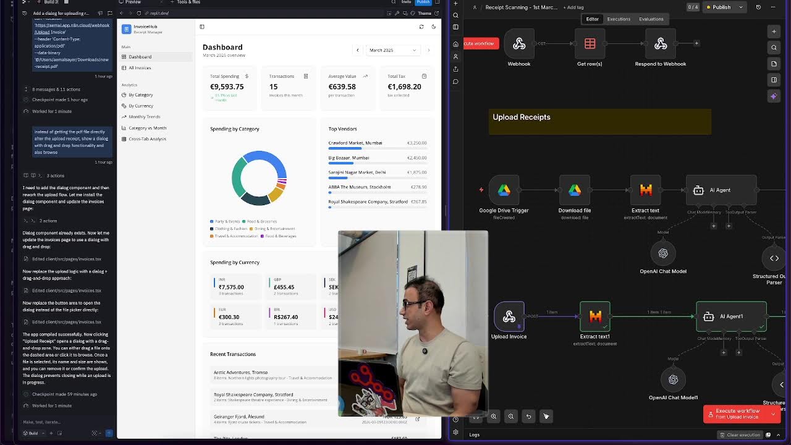Collapse the InvoiceHub sidebar panel icon
Viewport: 791px width, 445px height.
coord(201,27)
